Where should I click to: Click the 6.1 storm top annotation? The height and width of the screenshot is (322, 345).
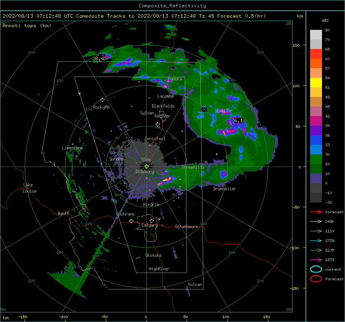[x=238, y=121]
